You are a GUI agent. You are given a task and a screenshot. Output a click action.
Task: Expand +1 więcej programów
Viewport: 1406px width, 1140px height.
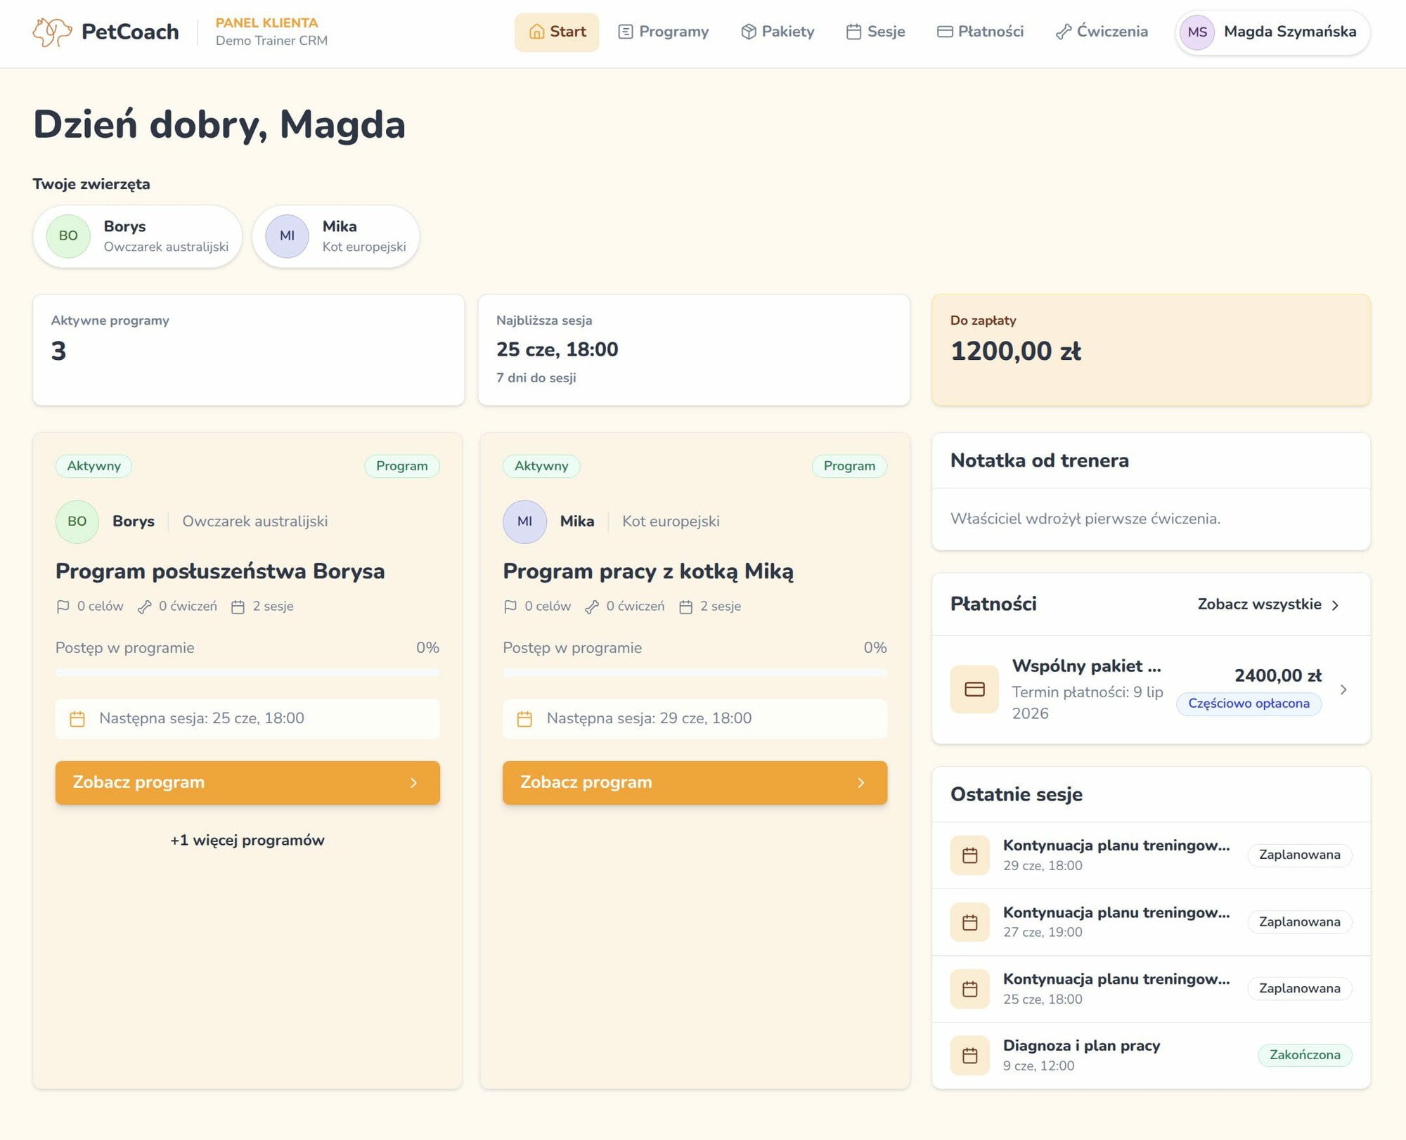tap(247, 841)
